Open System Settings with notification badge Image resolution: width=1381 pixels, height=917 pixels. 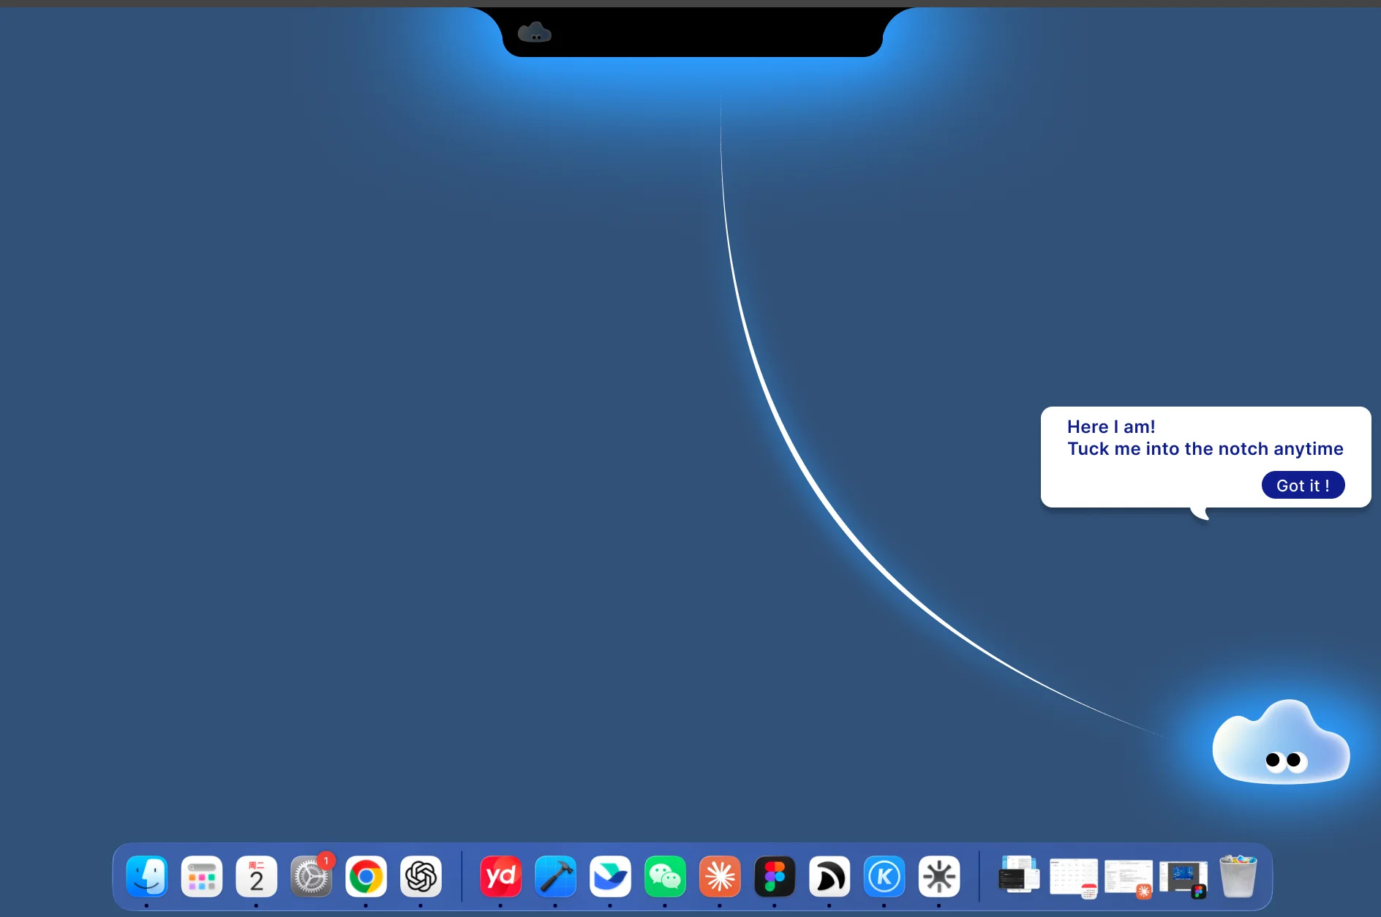coord(312,876)
